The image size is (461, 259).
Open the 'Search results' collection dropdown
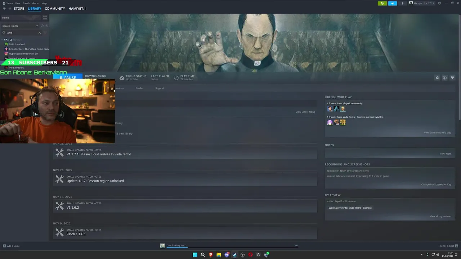coord(20,26)
